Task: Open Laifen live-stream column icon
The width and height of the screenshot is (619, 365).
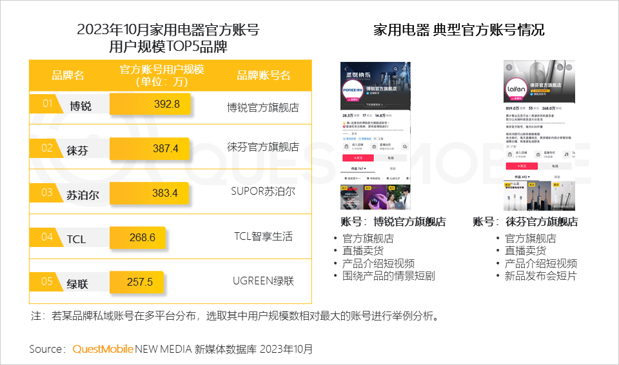Action: pos(538,155)
